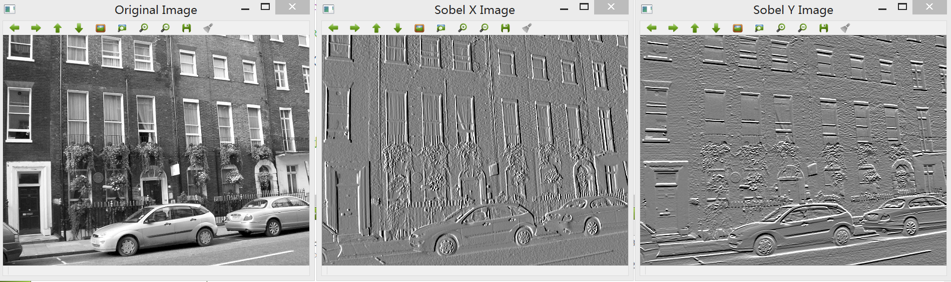Zoom in on the Original Image
The width and height of the screenshot is (951, 282).
point(144,28)
